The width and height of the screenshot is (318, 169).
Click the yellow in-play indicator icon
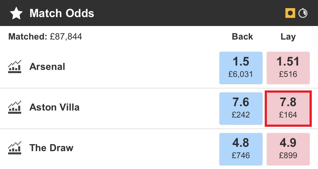click(x=290, y=13)
